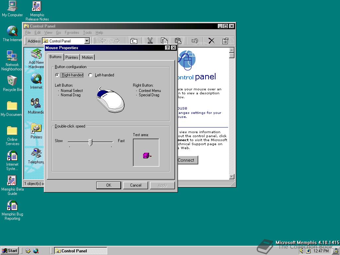Open the Go menu
Screen dimensions: 340x255
click(58, 33)
